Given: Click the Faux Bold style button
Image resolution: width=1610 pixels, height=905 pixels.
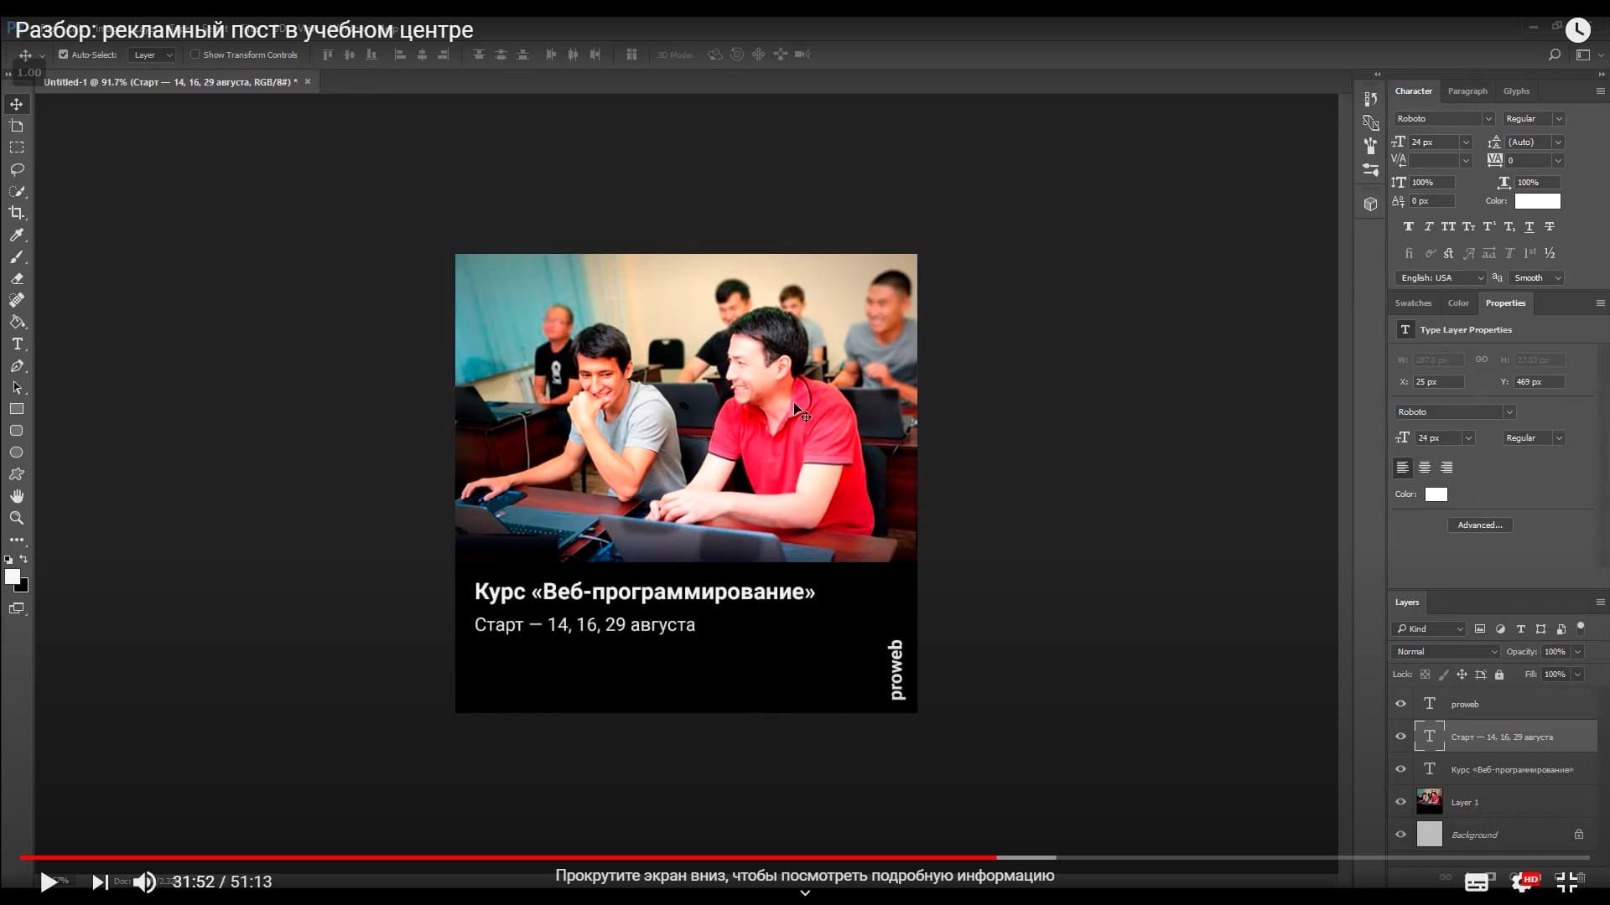Looking at the screenshot, I should coord(1409,227).
